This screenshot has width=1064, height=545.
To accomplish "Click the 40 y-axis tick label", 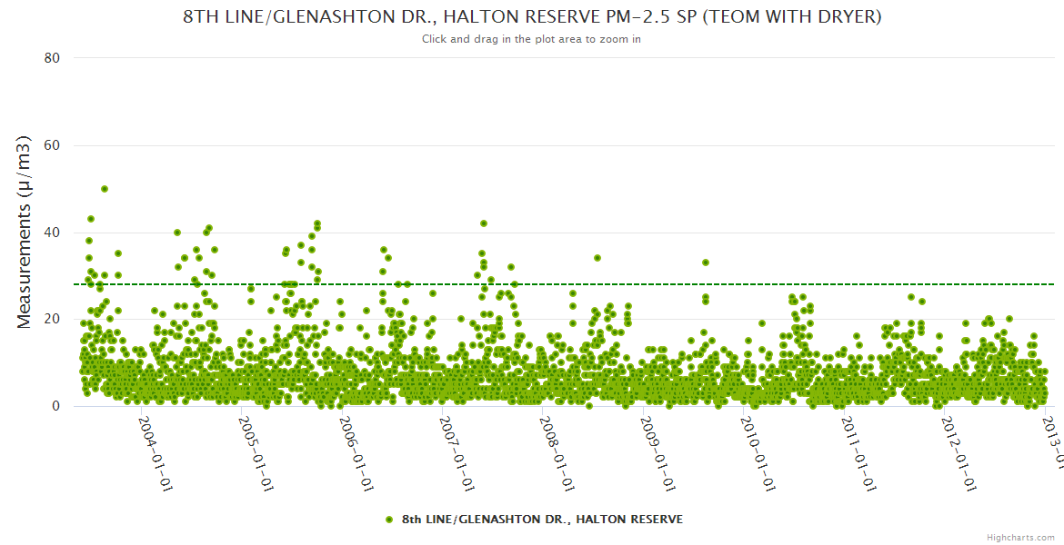I will [x=52, y=233].
